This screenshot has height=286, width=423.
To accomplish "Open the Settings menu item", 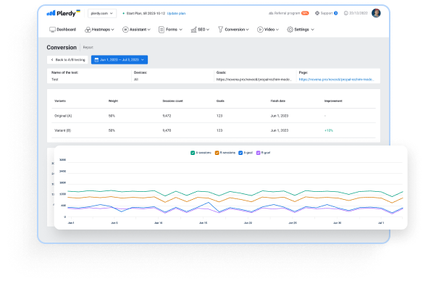I will tap(301, 30).
